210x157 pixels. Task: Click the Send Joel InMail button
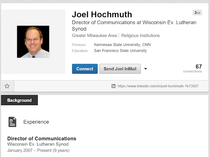coord(120,69)
